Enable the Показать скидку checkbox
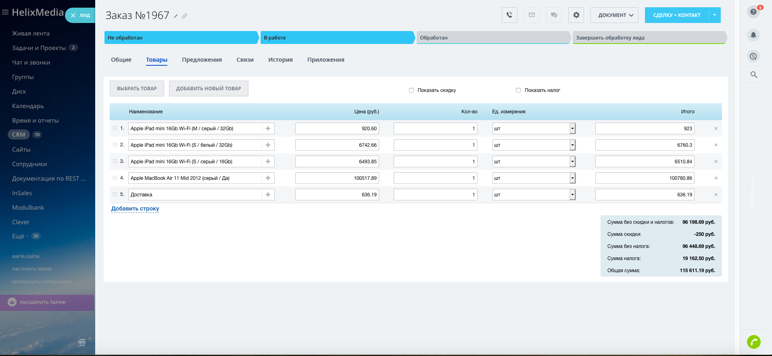The image size is (772, 356). point(411,90)
